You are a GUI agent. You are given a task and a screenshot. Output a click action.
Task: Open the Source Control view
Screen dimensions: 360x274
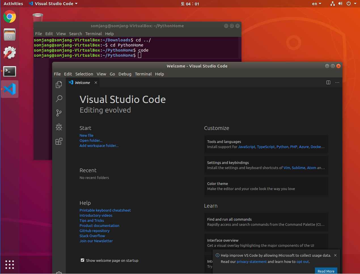click(59, 113)
